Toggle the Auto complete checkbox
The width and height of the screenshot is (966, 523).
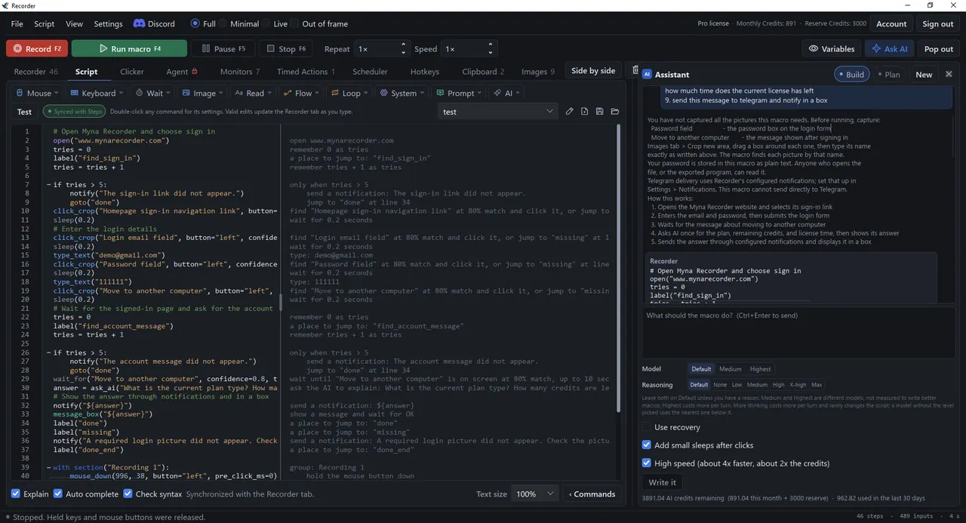(85, 494)
